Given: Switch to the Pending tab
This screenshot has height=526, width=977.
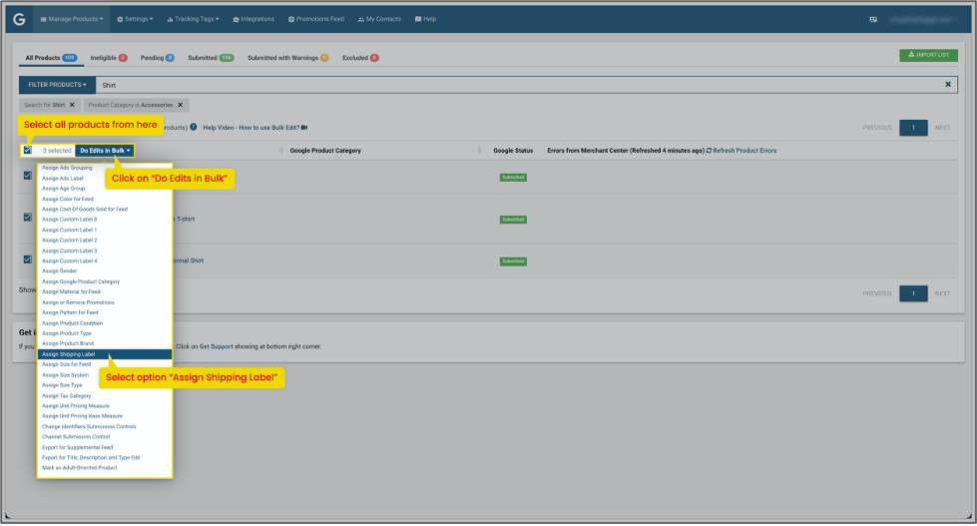Looking at the screenshot, I should coord(157,58).
